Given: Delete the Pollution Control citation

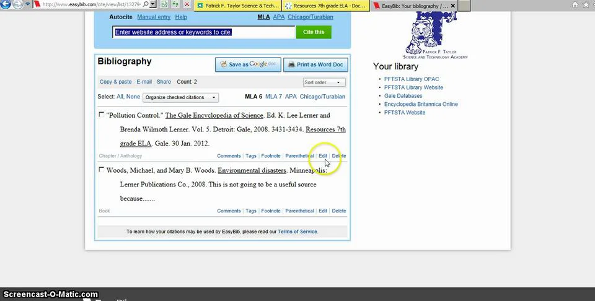Looking at the screenshot, I should click(x=339, y=156).
